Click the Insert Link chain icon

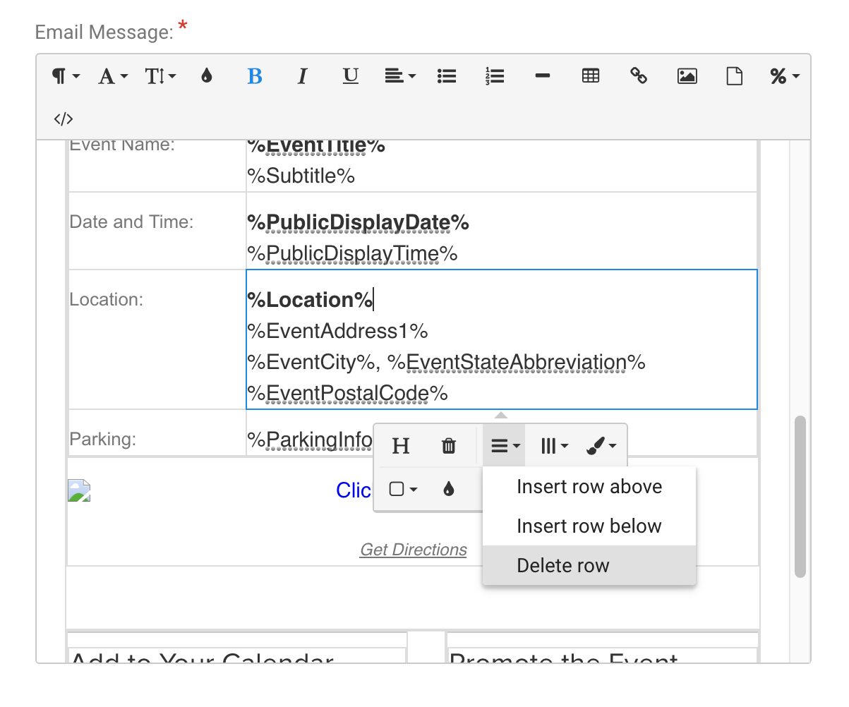point(639,76)
